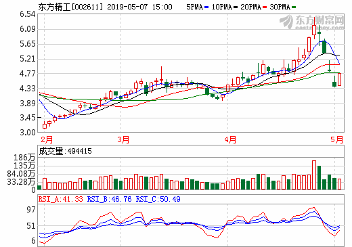
Task: Click the 6 RSI axis label
Action: (33, 241)
